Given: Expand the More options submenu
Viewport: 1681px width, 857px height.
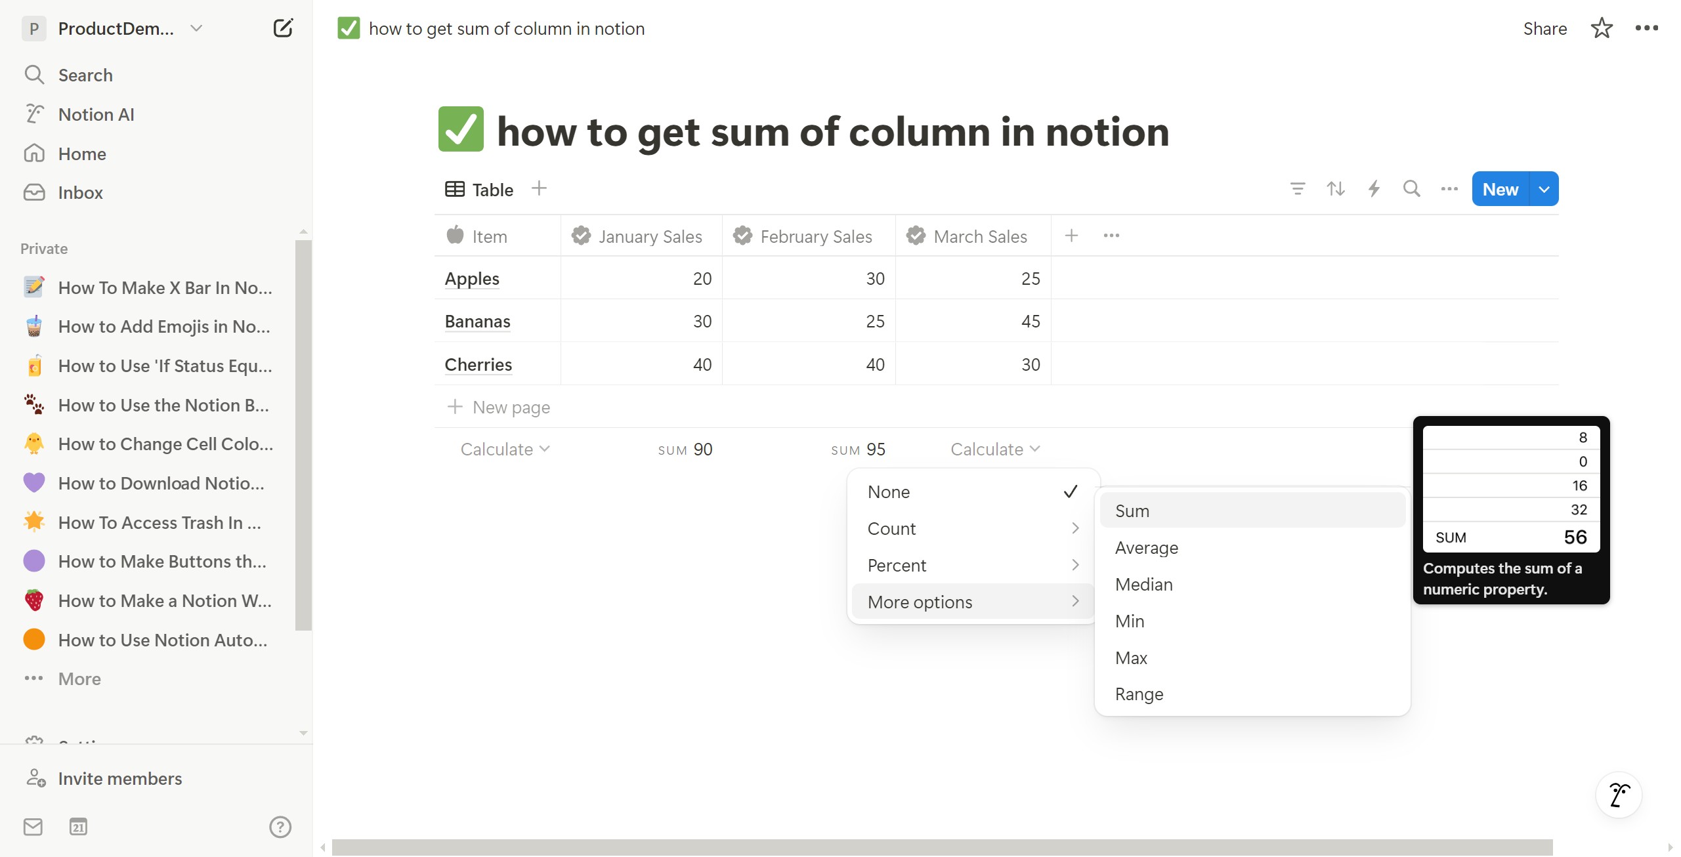Looking at the screenshot, I should tap(972, 602).
